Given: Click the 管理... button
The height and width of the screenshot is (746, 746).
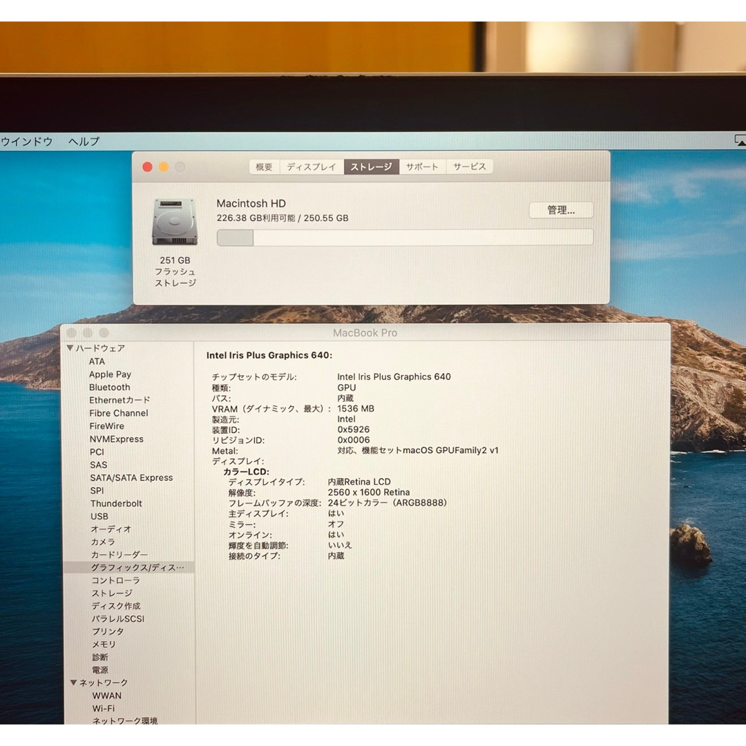Looking at the screenshot, I should [561, 210].
